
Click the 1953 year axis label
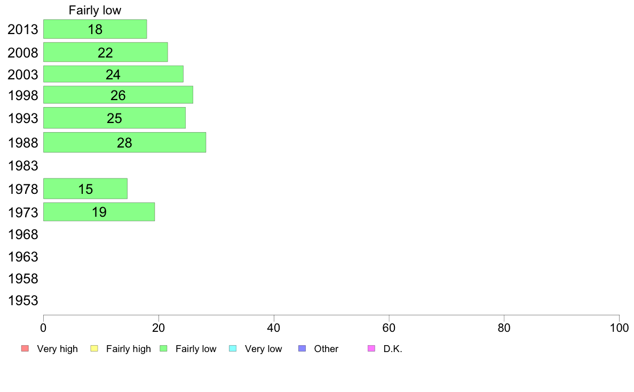click(23, 300)
